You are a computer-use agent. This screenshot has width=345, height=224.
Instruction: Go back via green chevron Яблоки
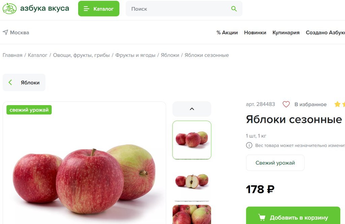(24, 83)
